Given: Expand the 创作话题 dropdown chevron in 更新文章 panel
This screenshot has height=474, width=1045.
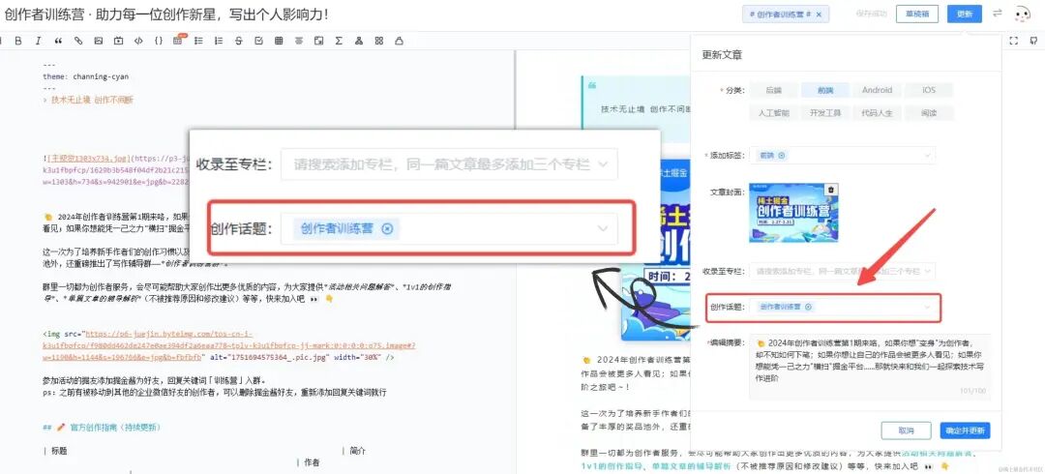Looking at the screenshot, I should pyautogui.click(x=927, y=307).
